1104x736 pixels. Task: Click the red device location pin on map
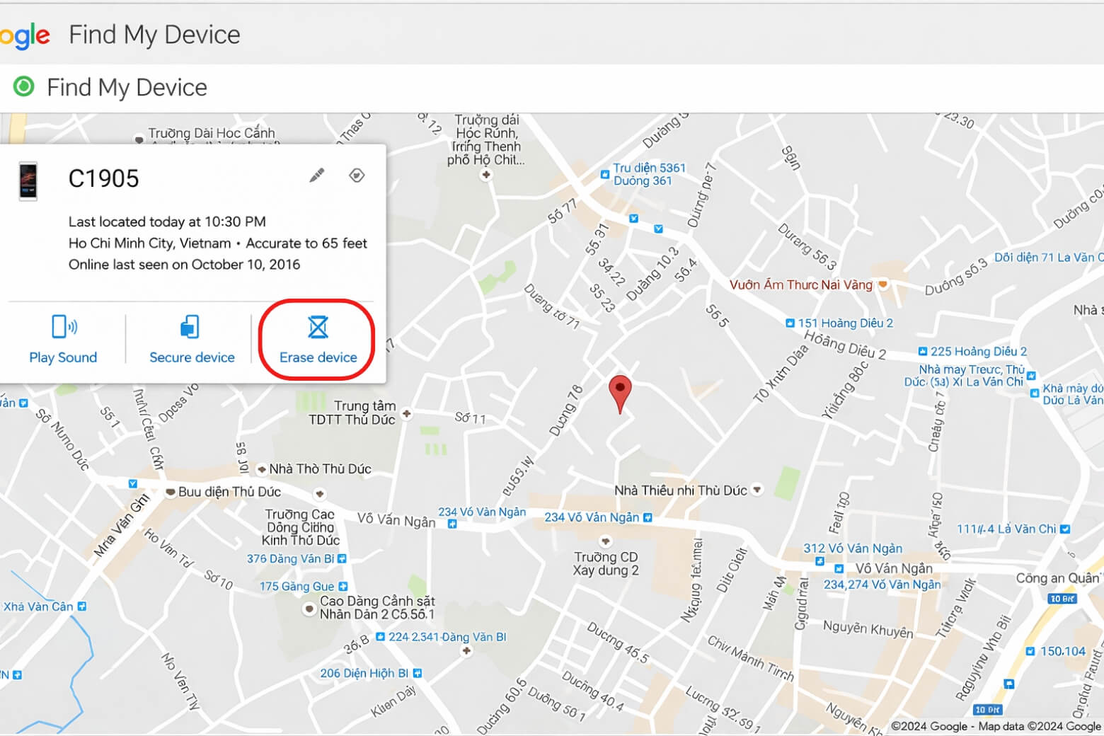(620, 389)
